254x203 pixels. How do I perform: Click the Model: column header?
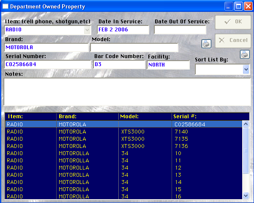(x=145, y=117)
